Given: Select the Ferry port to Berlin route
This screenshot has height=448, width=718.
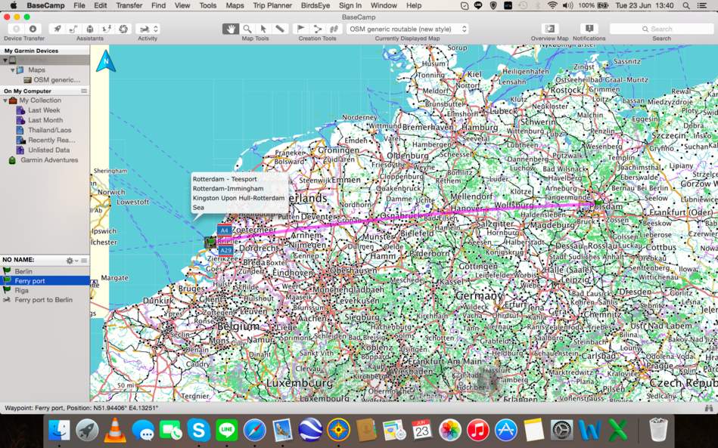Looking at the screenshot, I should [45, 300].
